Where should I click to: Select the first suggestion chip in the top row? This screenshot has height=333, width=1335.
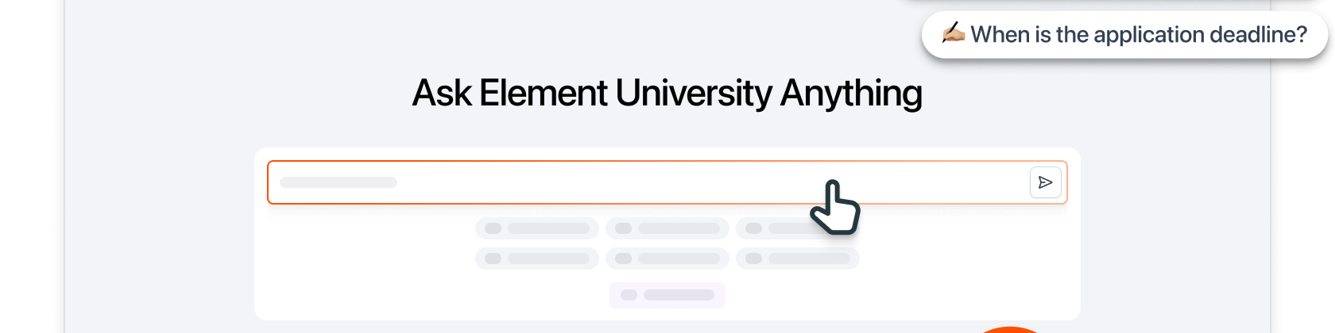[537, 228]
